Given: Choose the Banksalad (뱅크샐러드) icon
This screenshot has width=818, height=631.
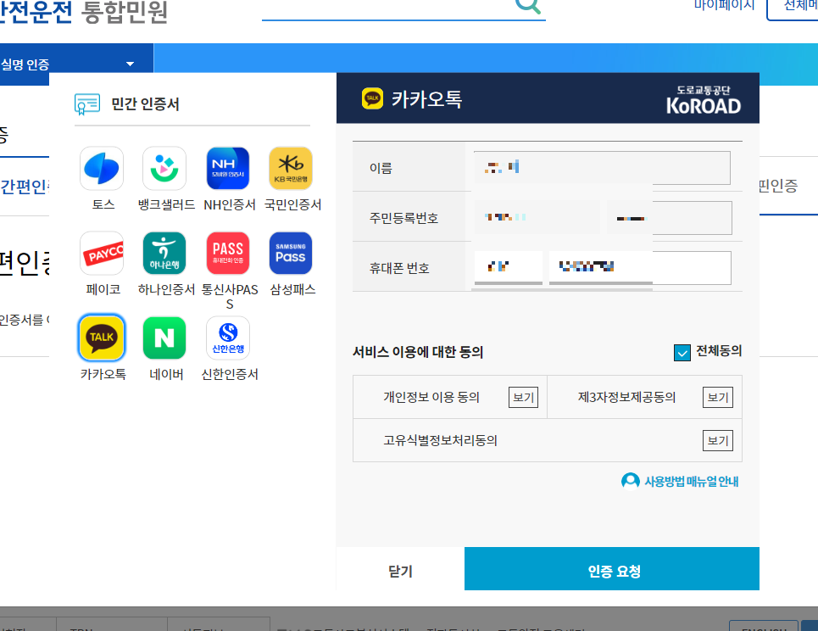Looking at the screenshot, I should tap(164, 168).
